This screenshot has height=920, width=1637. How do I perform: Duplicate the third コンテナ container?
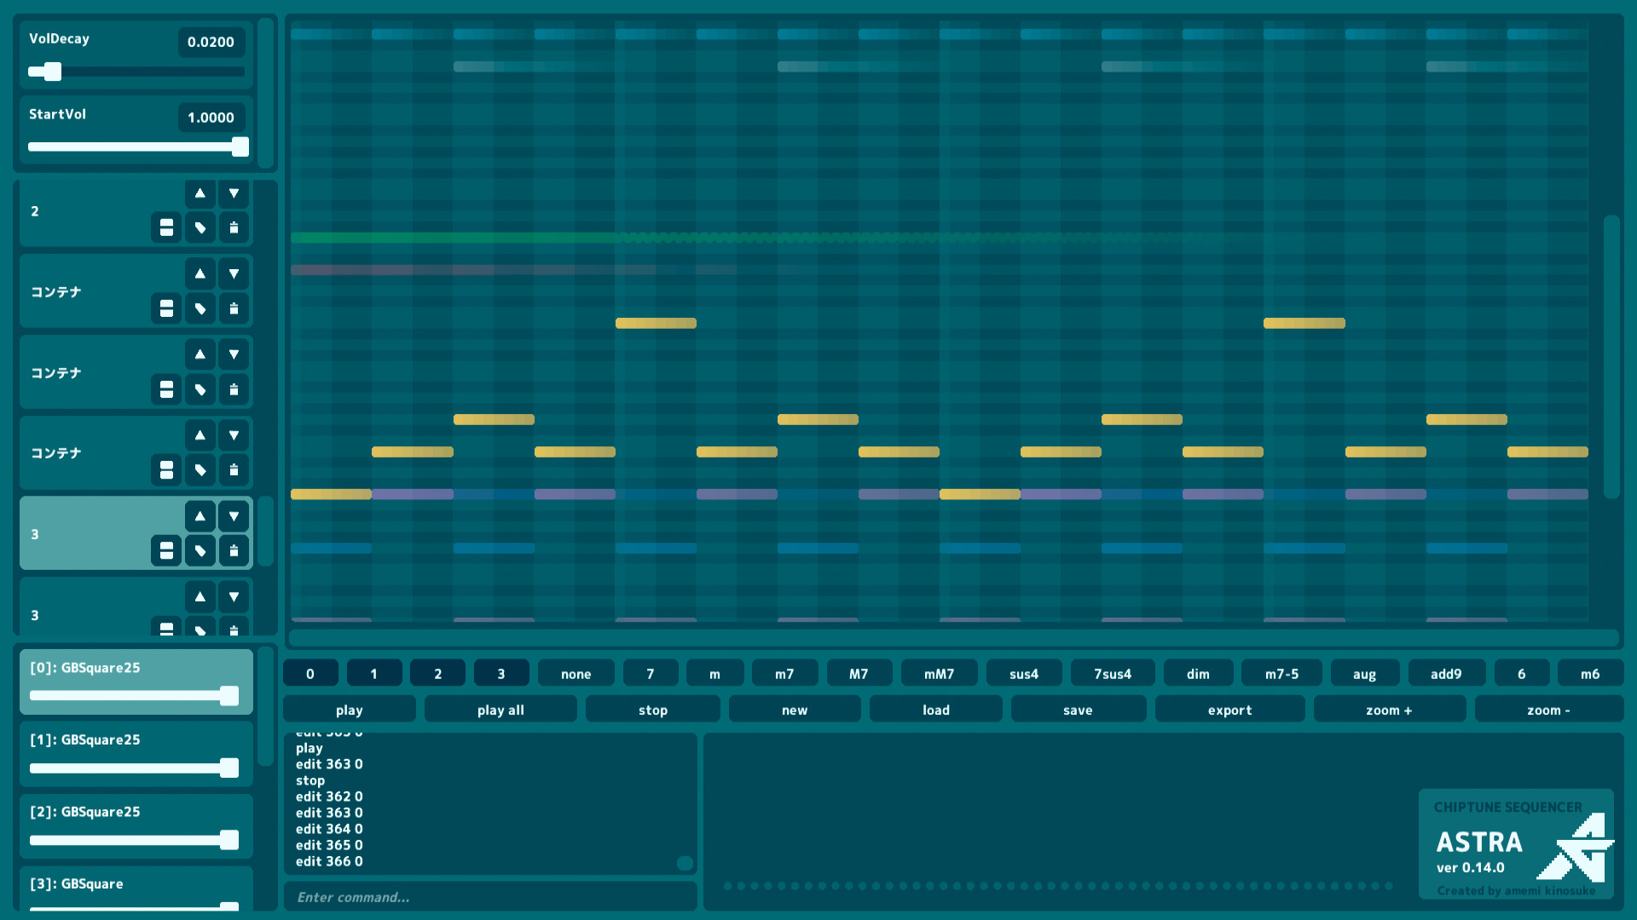pyautogui.click(x=165, y=469)
